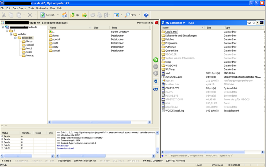This screenshot has height=167, width=266.
Task: Click the remote file list horizontal scrollbar
Action: pyautogui.click(x=99, y=122)
